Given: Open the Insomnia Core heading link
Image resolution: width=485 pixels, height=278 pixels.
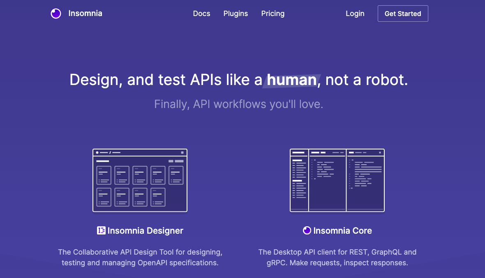Looking at the screenshot, I should click(342, 231).
